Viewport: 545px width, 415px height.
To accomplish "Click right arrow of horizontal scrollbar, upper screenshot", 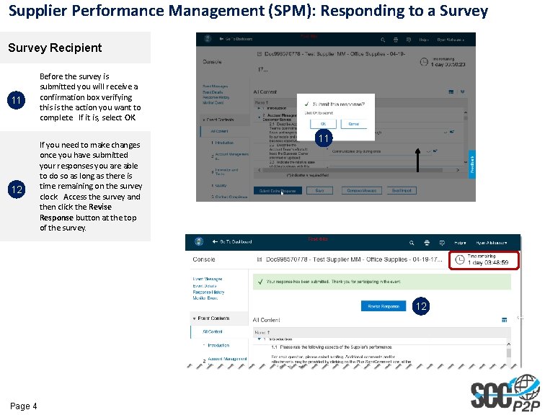I will pyautogui.click(x=458, y=170).
